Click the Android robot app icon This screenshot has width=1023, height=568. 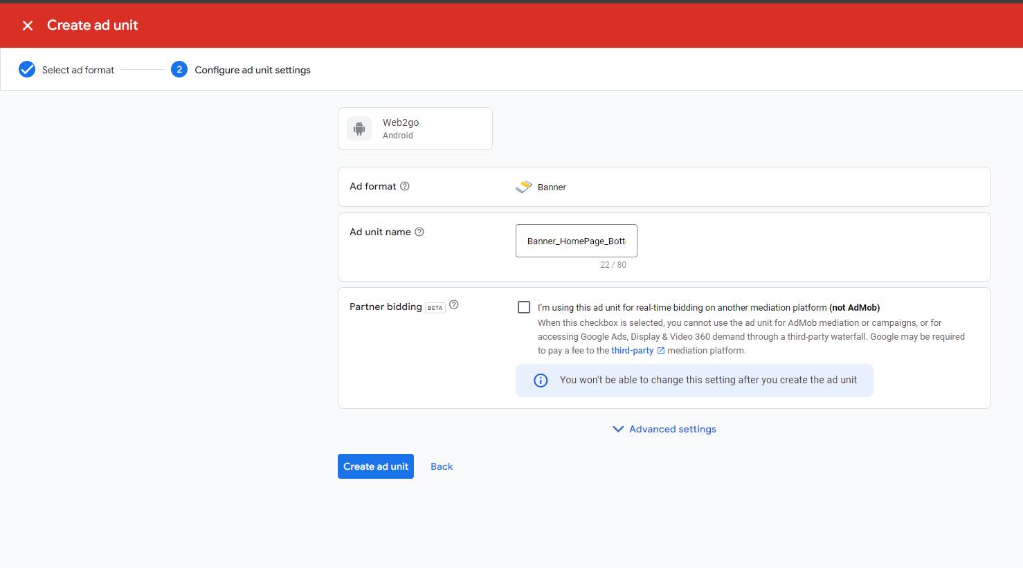[x=359, y=129]
